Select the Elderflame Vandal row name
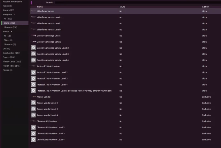 (x=45, y=11)
